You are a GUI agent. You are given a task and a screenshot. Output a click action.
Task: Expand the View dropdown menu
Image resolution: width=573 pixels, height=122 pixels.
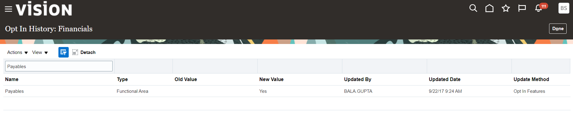(x=40, y=52)
